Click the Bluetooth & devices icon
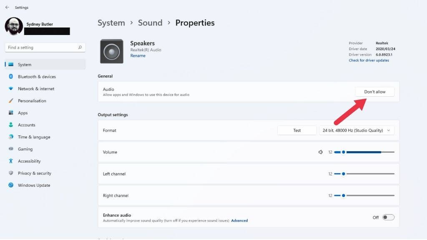Viewport: 427px width, 240px height. (11, 77)
